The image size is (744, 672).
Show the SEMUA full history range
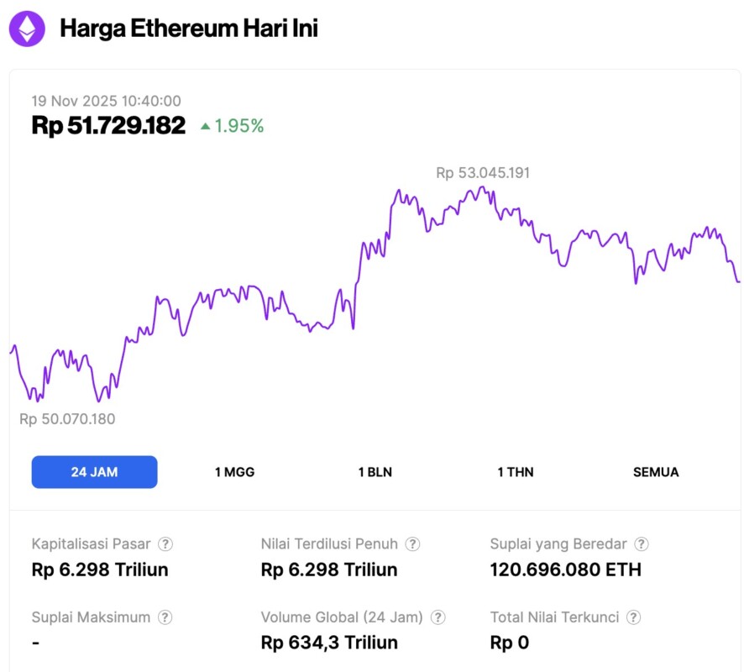tap(656, 472)
